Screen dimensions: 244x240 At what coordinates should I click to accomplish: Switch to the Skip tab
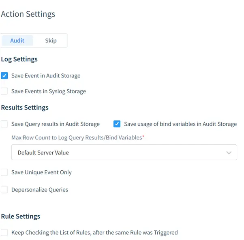coord(51,41)
